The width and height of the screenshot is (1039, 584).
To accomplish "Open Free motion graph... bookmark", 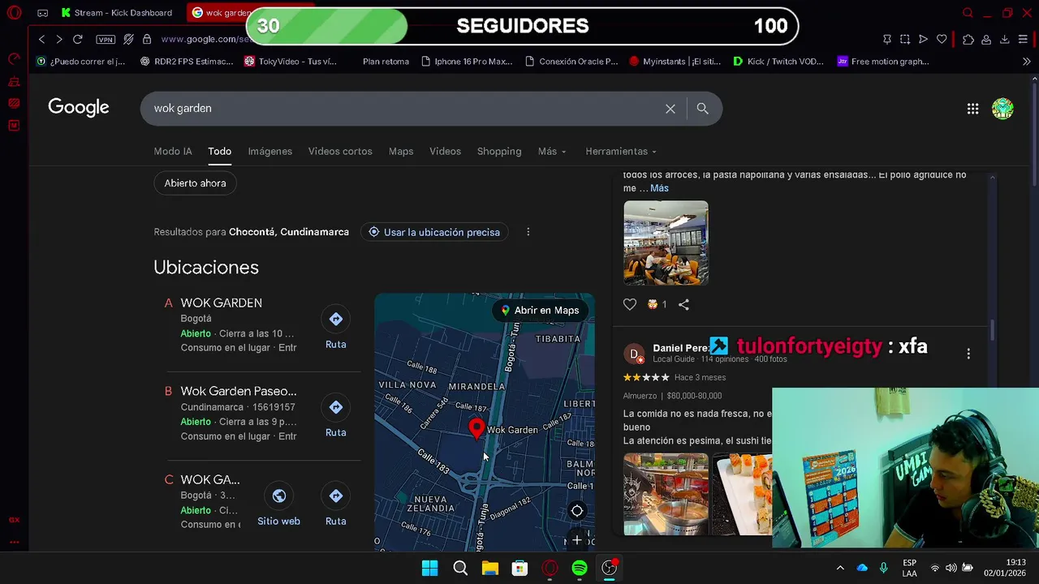I will point(883,62).
